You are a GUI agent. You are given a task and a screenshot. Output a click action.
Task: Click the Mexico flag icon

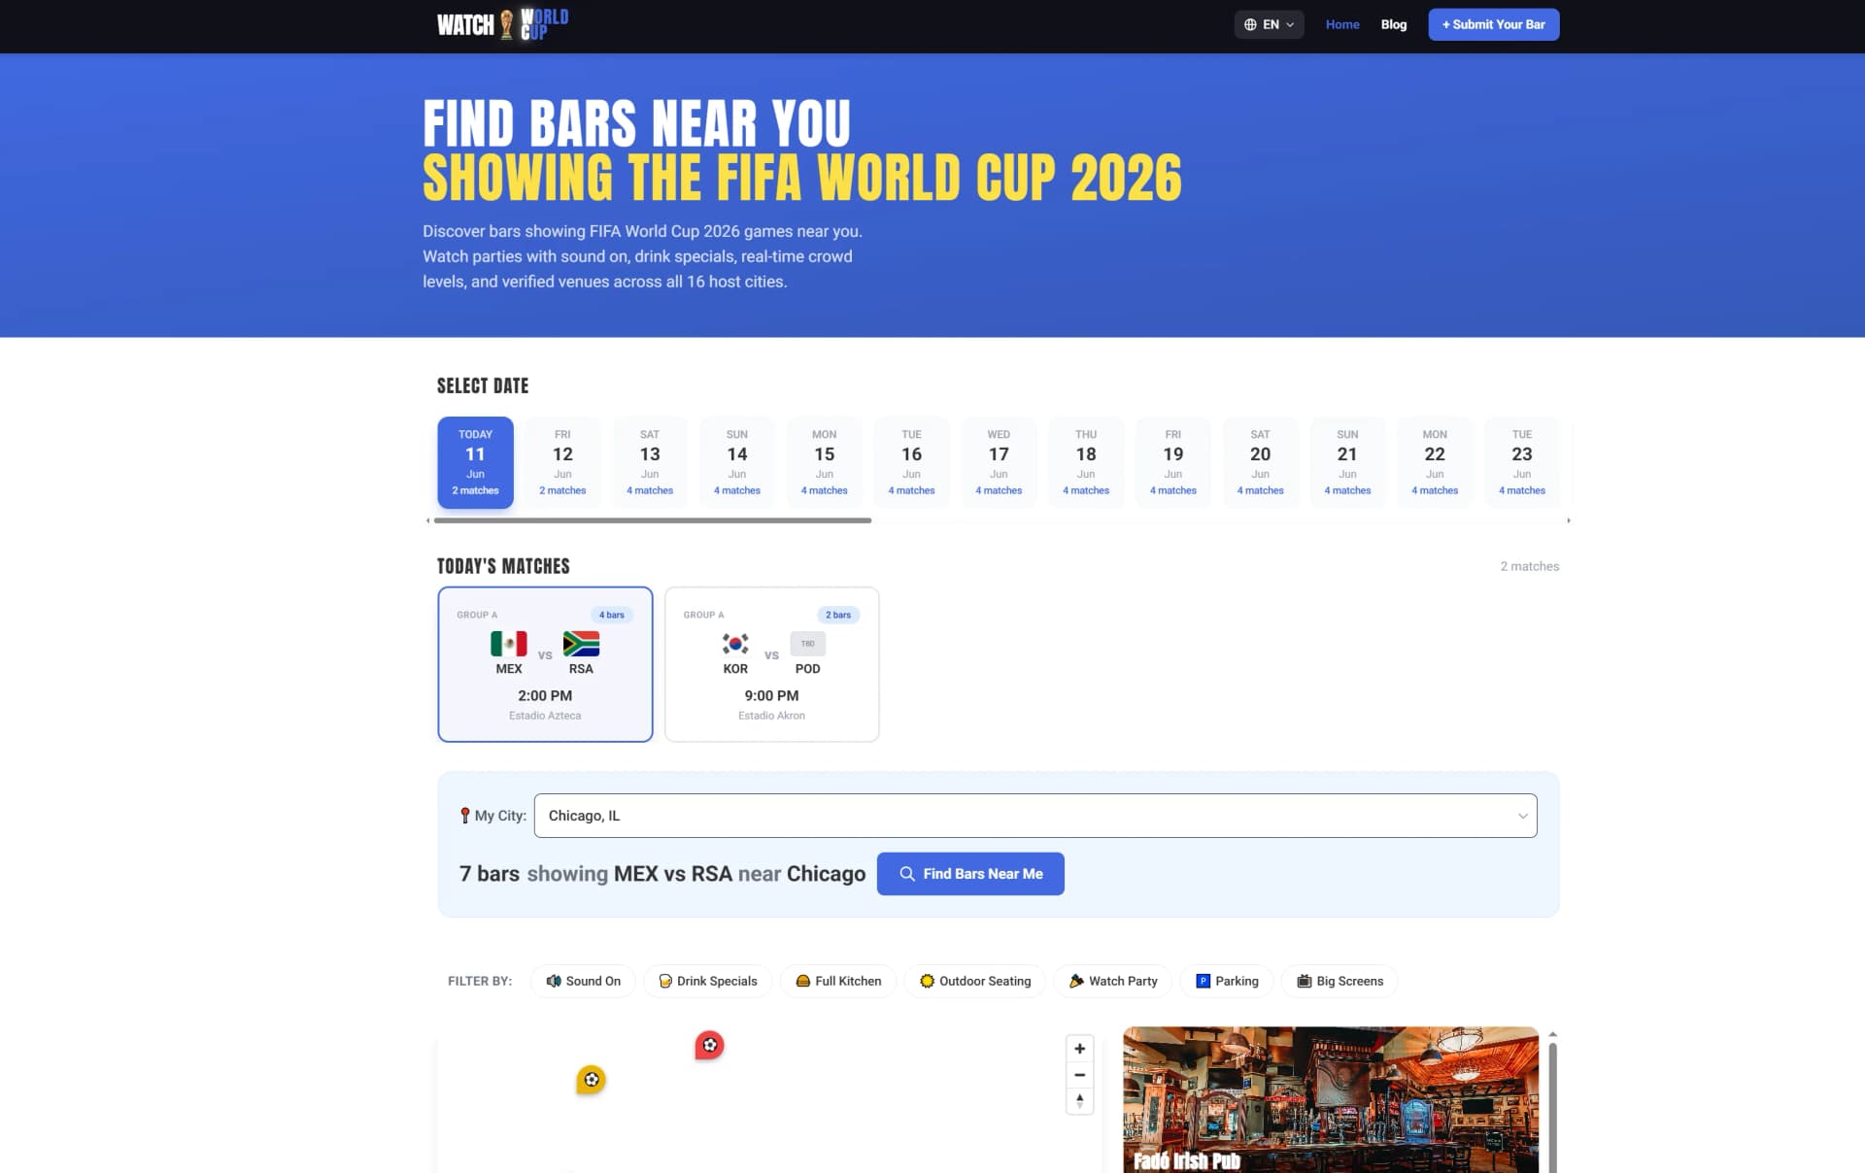(x=509, y=644)
